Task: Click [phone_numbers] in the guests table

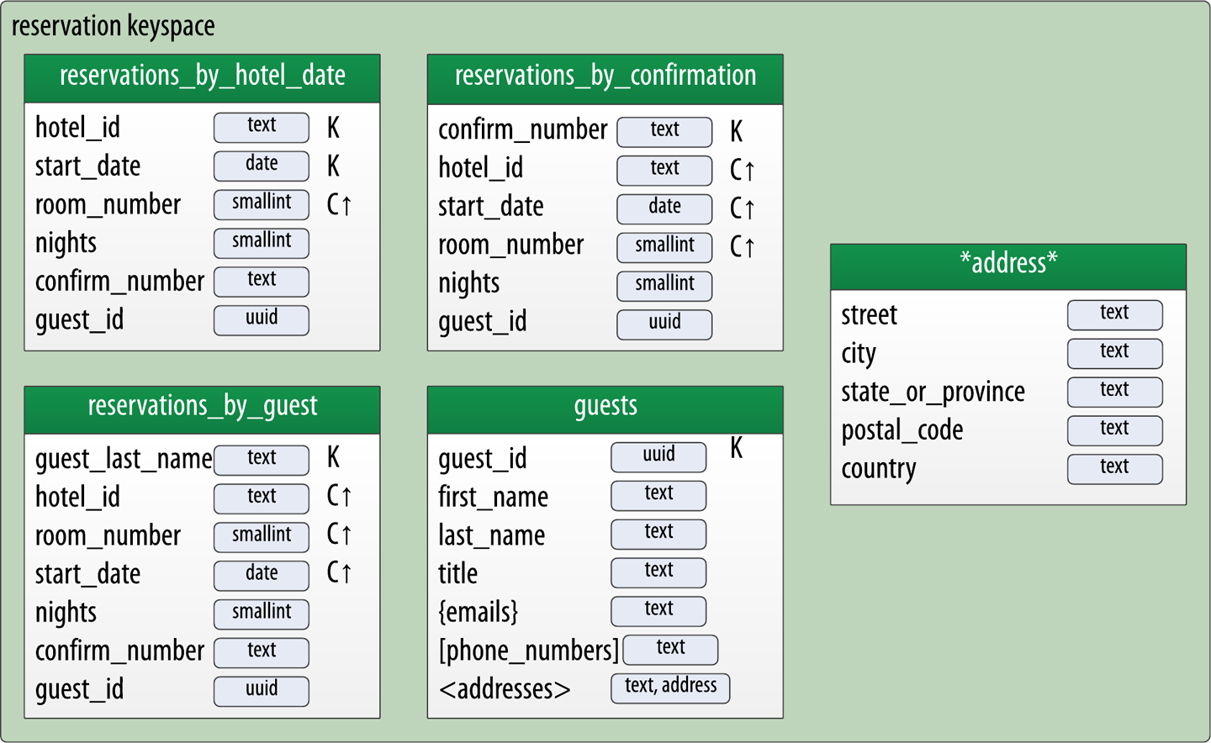Action: (x=528, y=651)
